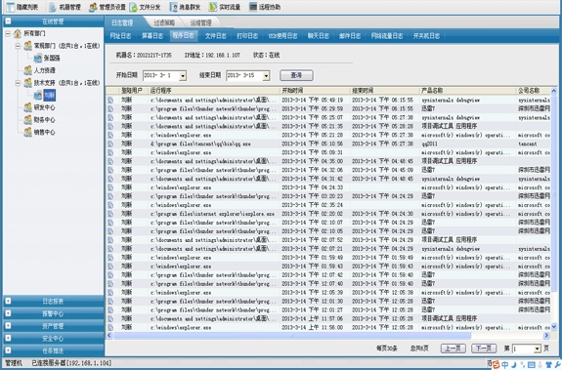562x370 pixels.
Task: Open 文件分发 from the toolbar
Action: [x=145, y=7]
